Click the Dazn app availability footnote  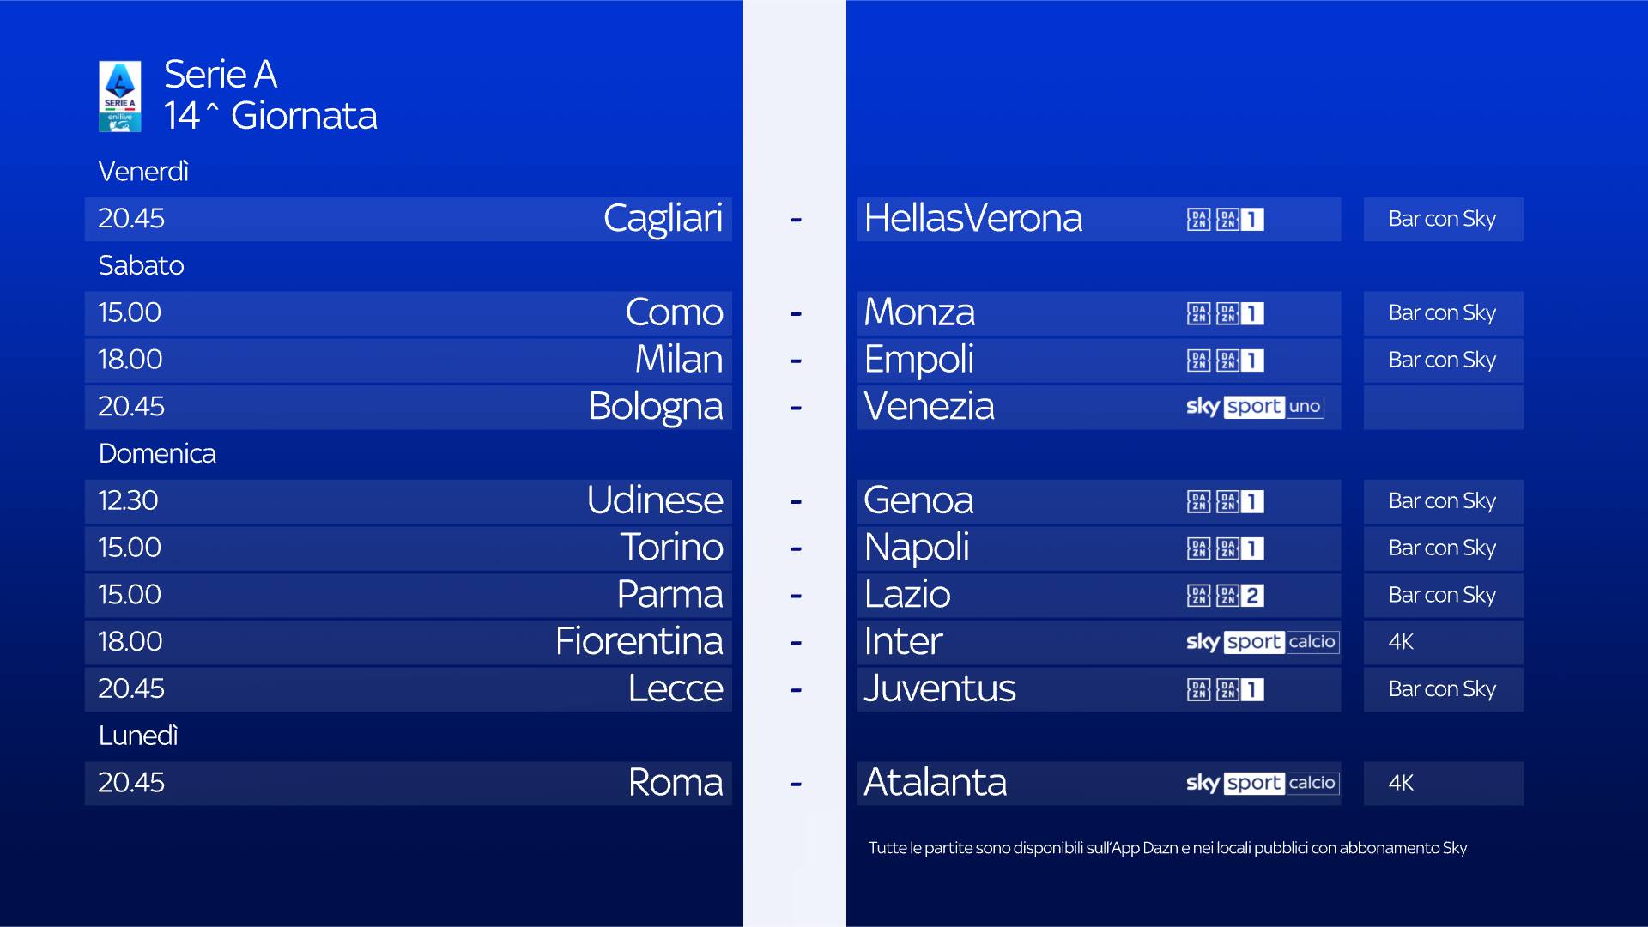pos(1167,848)
